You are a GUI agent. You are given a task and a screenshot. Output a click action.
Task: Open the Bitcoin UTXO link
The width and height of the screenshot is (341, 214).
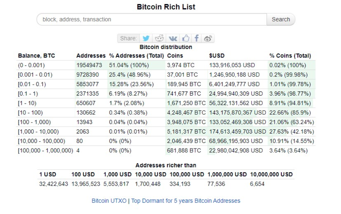coord(109,201)
